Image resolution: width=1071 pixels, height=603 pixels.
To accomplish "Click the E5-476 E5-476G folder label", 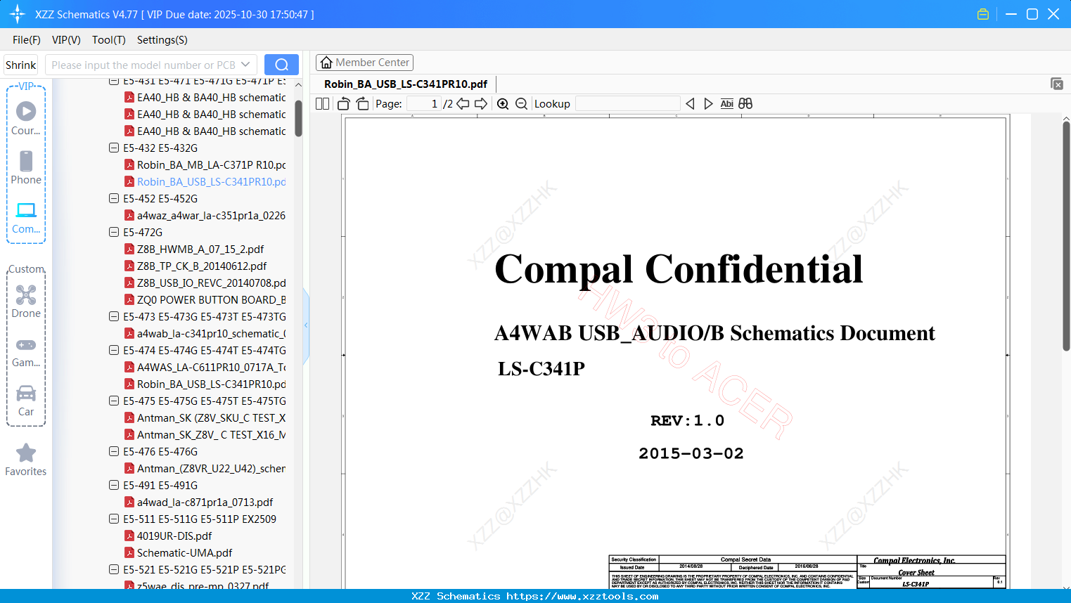I will pyautogui.click(x=160, y=451).
